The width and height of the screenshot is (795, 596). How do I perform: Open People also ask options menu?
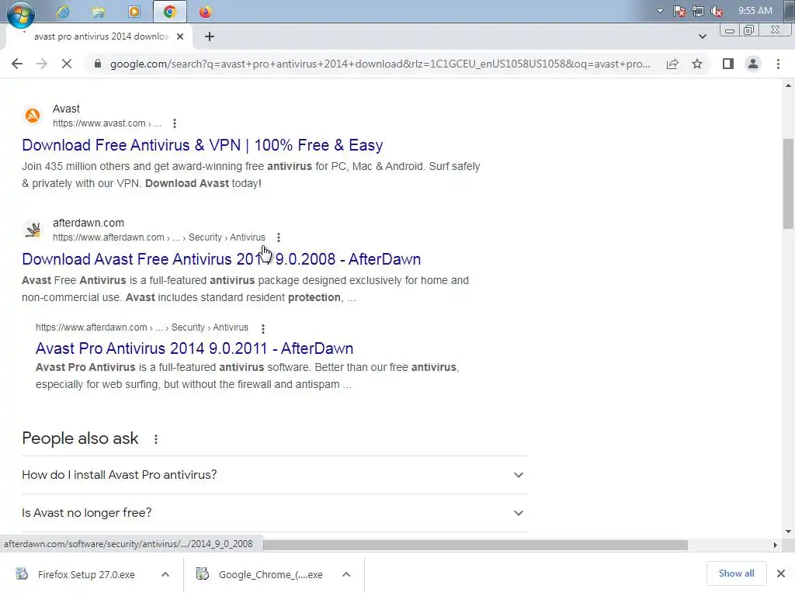tap(156, 439)
